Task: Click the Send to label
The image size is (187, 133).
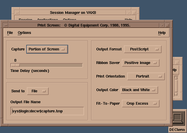Action: [18, 91]
